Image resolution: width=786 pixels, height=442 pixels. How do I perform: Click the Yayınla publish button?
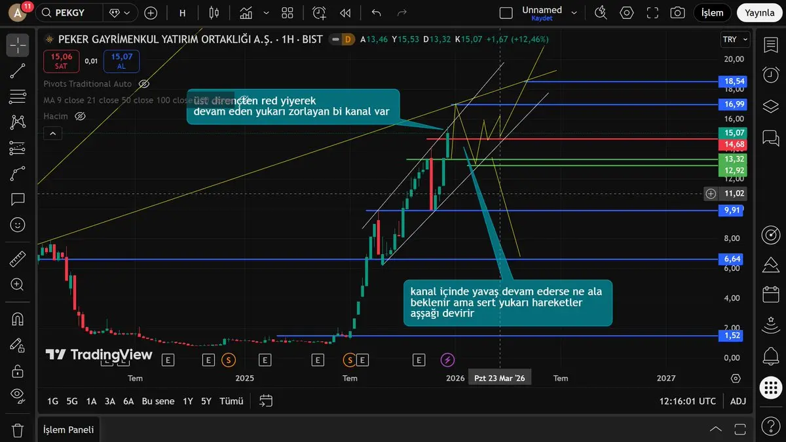(760, 12)
